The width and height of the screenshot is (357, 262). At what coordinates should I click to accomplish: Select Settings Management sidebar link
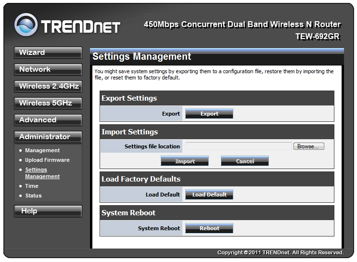pos(42,173)
